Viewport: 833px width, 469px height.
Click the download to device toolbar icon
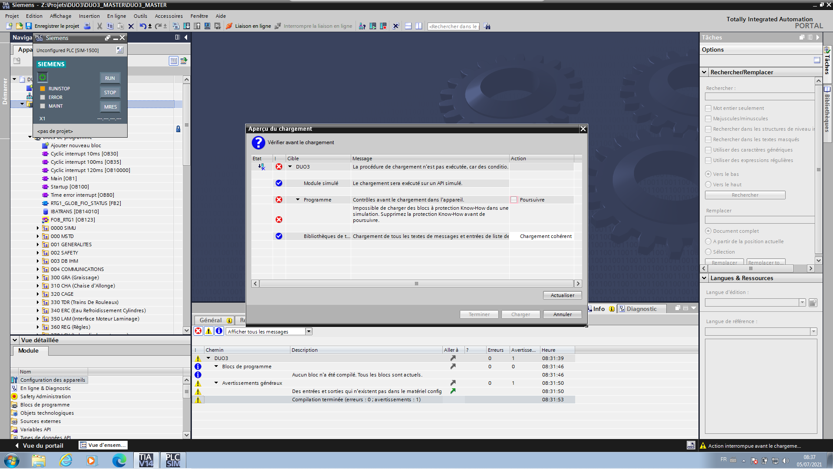187,26
